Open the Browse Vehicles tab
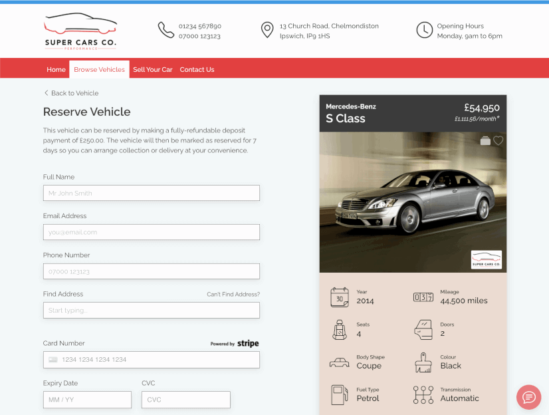This screenshot has width=549, height=415. click(100, 69)
